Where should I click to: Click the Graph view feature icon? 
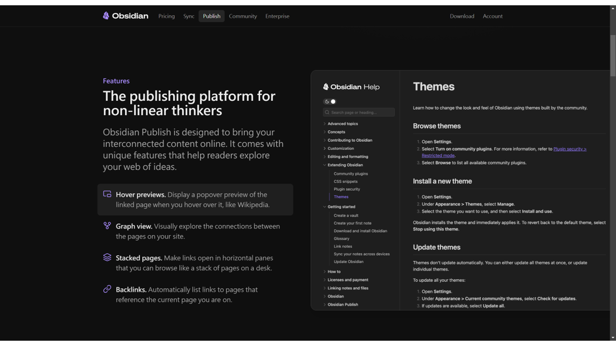pos(107,226)
